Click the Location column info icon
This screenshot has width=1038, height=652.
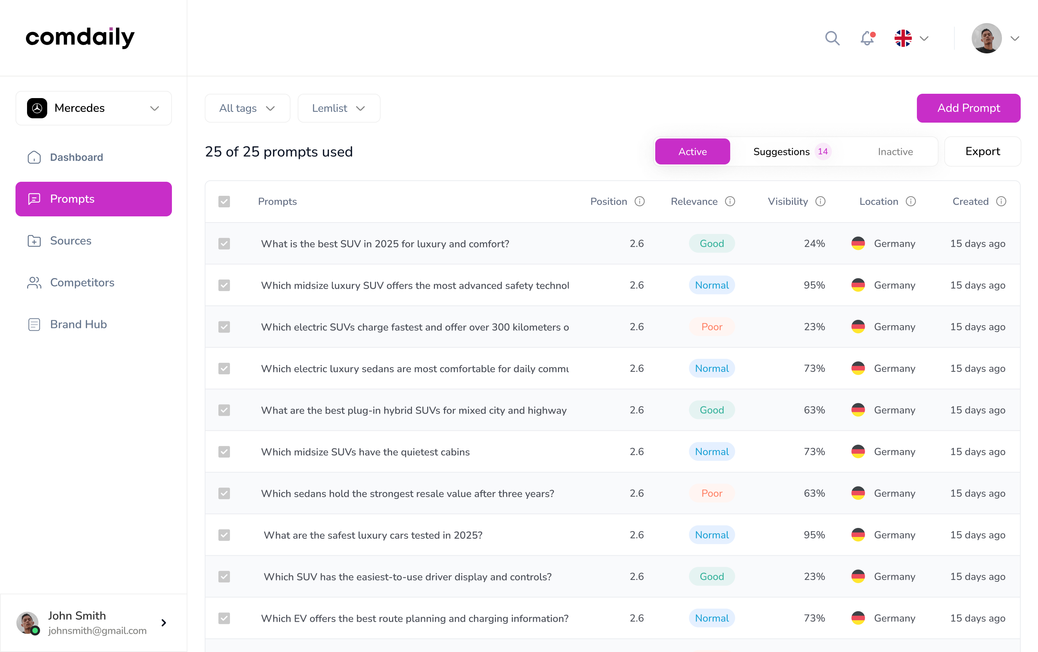click(911, 201)
